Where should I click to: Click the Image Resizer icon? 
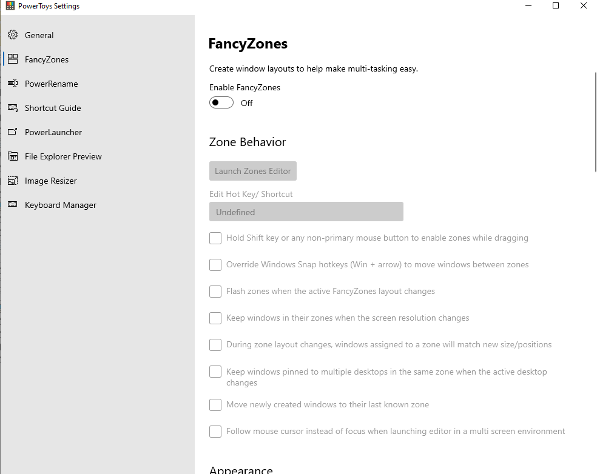click(13, 181)
